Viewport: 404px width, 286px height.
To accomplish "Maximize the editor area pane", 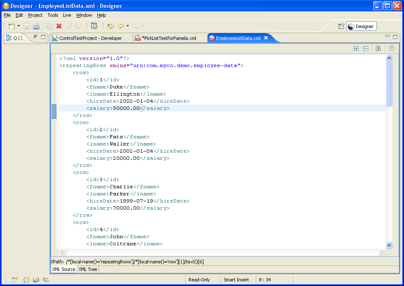I will point(396,36).
